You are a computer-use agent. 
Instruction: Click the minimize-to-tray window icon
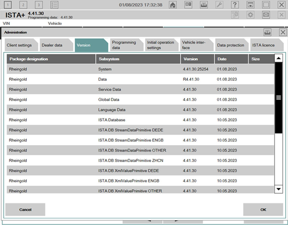250,5
